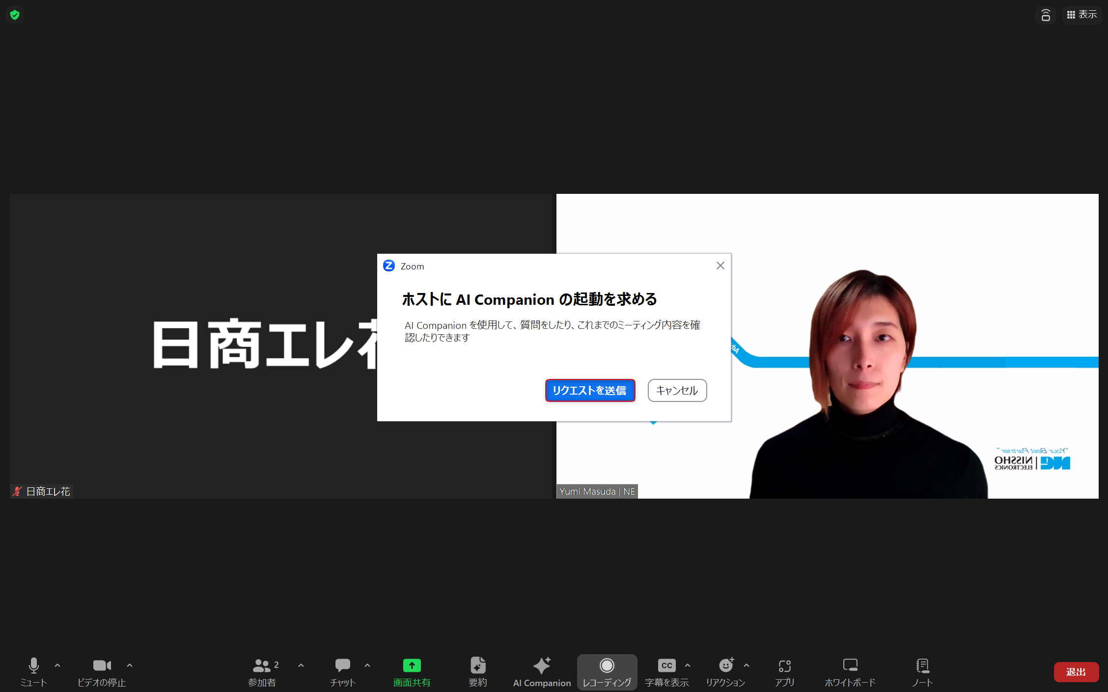Expand chat options arrow next to チャット

[x=367, y=665]
